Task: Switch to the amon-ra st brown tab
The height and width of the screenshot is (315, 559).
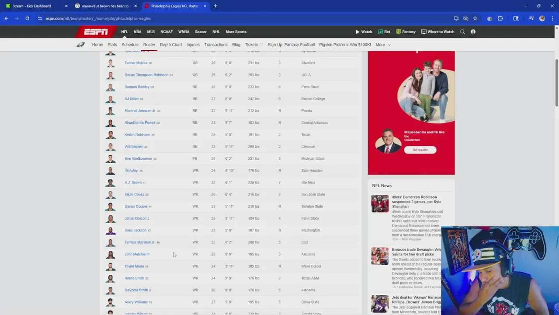Action: point(105,6)
